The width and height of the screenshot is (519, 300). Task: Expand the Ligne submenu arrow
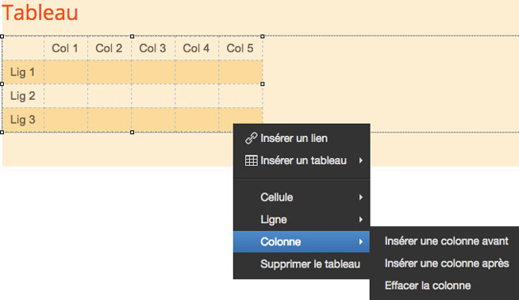[361, 220]
